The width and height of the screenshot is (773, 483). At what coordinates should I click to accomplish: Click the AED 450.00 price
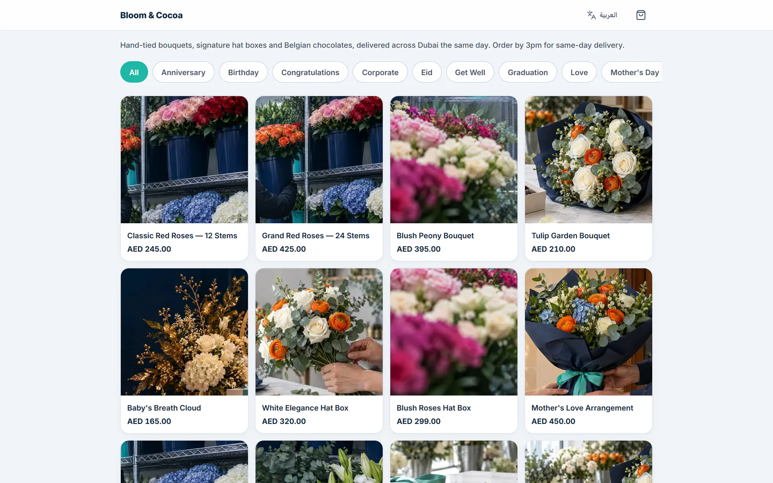[553, 421]
